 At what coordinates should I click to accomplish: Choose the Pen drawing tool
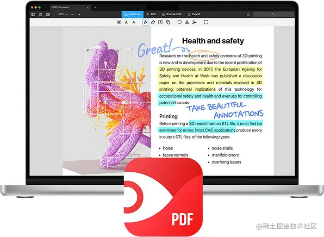145,22
